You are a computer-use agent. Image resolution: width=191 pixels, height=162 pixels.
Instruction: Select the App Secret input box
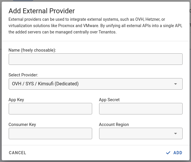[141, 109]
